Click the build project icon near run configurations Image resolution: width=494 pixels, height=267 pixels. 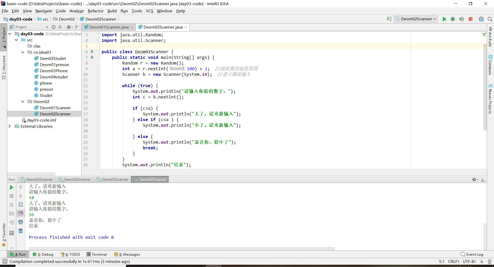(x=389, y=19)
